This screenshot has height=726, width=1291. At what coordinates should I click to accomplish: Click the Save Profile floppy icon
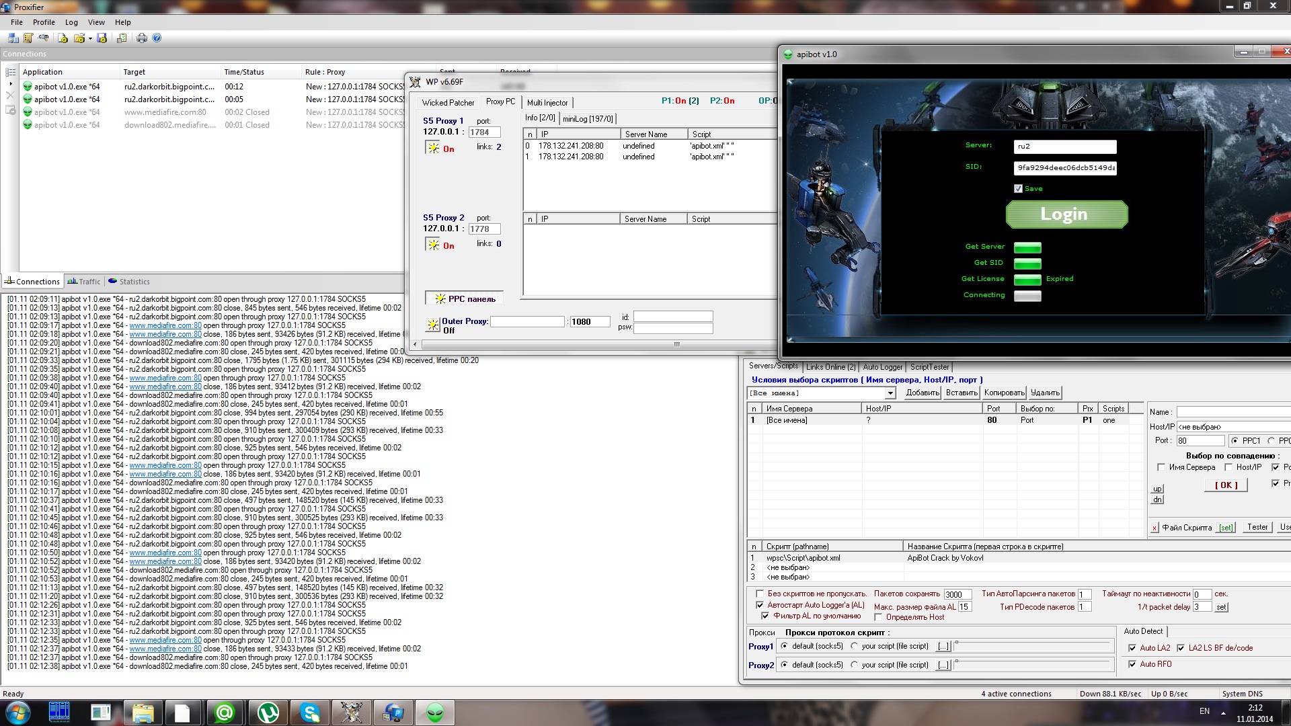click(x=102, y=38)
